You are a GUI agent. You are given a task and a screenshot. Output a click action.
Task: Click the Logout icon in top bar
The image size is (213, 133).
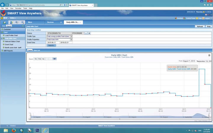point(203,18)
